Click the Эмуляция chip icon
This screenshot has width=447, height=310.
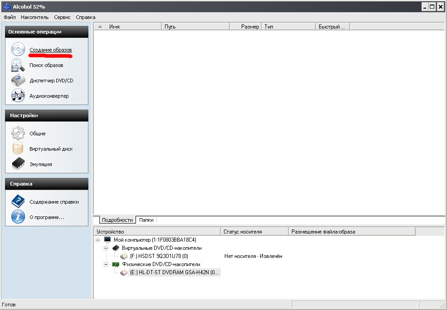pos(18,164)
